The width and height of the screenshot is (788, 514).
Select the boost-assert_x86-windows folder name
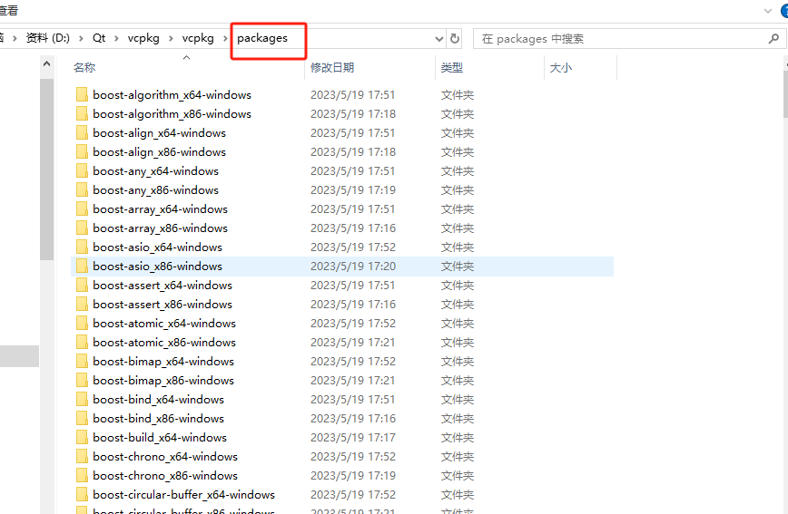click(x=163, y=305)
